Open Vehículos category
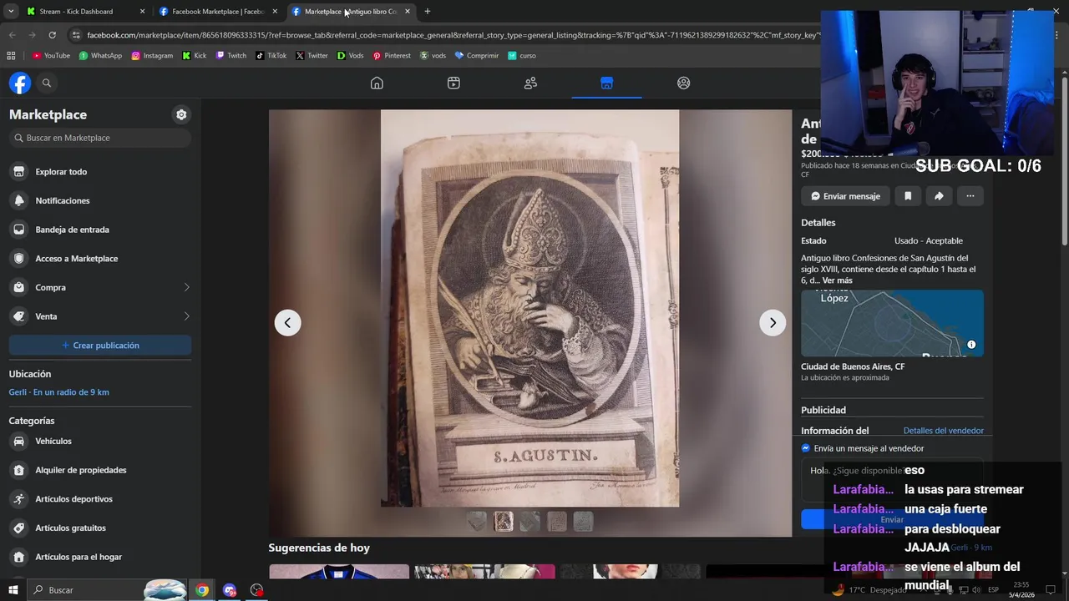 [x=100, y=441]
